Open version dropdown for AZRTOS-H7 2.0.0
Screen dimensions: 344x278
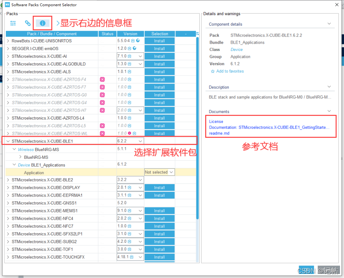[x=140, y=110]
